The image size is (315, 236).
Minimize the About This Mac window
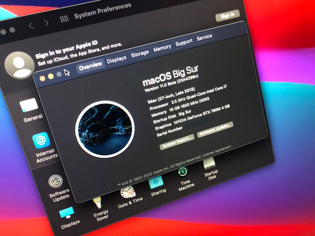tap(51, 76)
